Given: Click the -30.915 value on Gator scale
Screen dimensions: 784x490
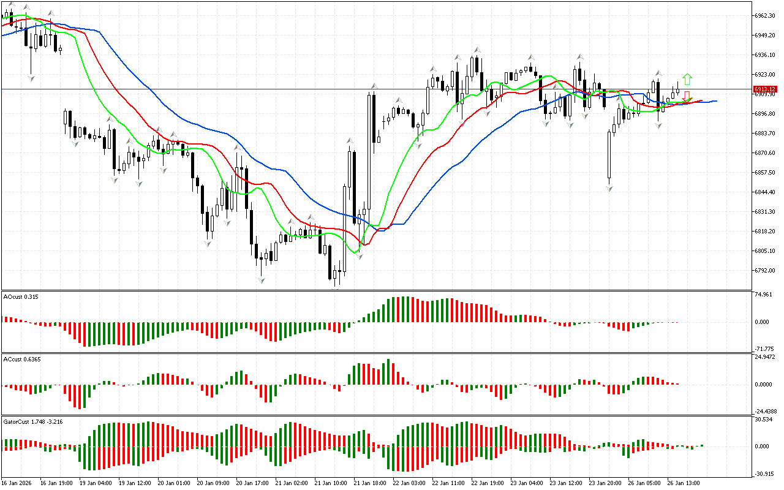Looking at the screenshot, I should point(764,473).
